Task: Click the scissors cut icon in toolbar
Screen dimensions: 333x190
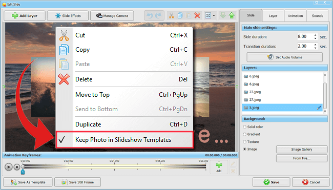Action: click(172, 15)
